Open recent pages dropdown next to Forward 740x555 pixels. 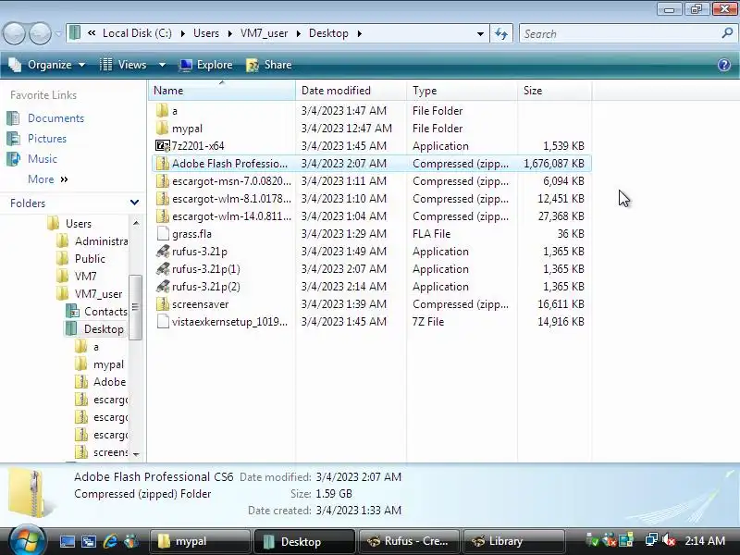(58, 33)
